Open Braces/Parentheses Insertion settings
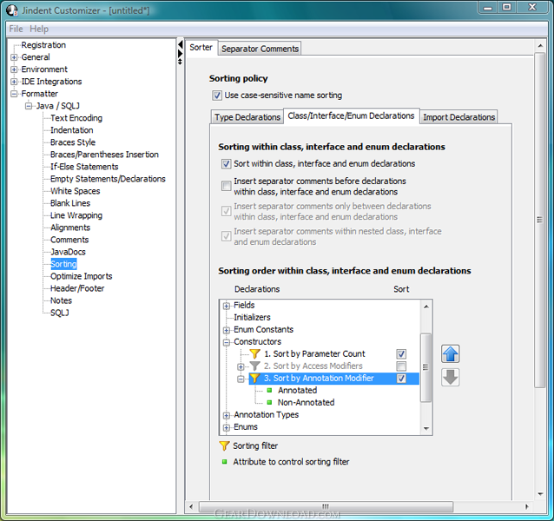The width and height of the screenshot is (554, 521). 104,155
